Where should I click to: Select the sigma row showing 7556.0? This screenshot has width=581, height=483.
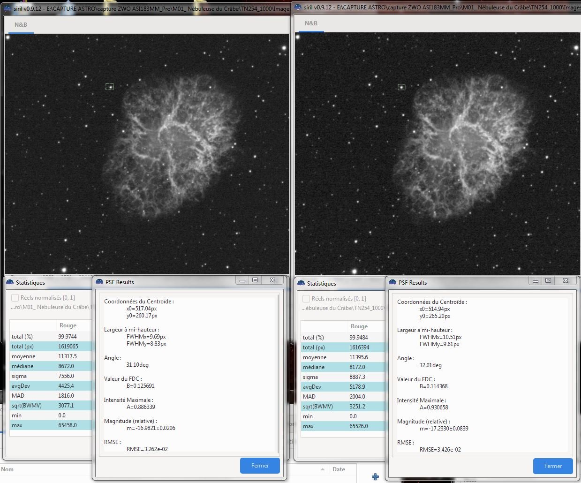click(x=51, y=376)
